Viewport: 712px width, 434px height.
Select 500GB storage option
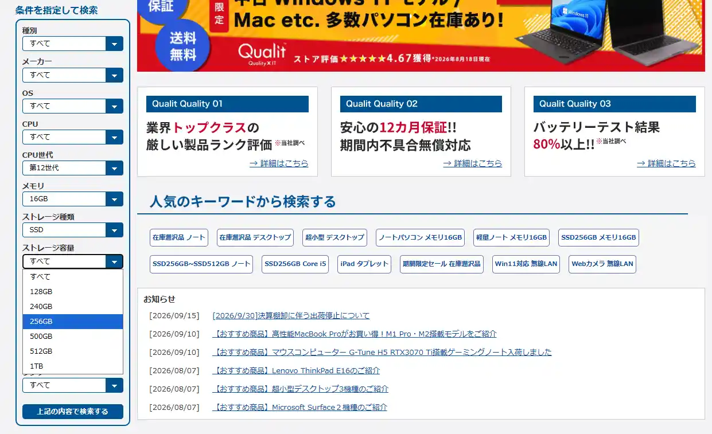point(73,337)
